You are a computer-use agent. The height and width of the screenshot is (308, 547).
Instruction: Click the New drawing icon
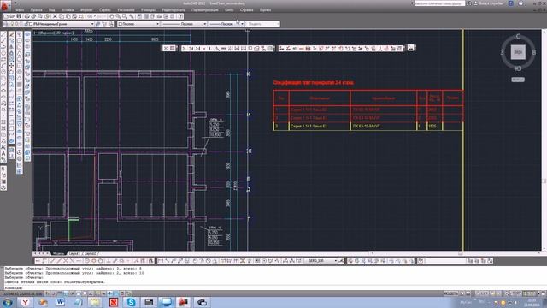coord(6,16)
